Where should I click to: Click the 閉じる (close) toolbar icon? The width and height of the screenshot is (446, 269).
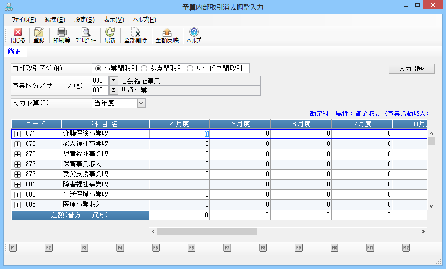[x=18, y=35]
